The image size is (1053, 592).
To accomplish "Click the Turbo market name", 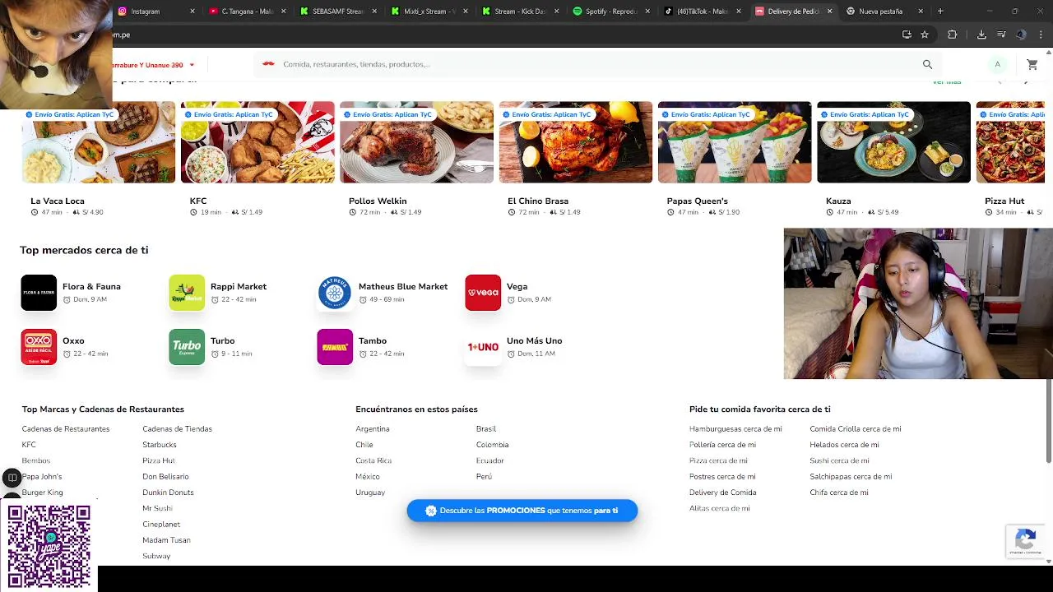I will pyautogui.click(x=222, y=340).
